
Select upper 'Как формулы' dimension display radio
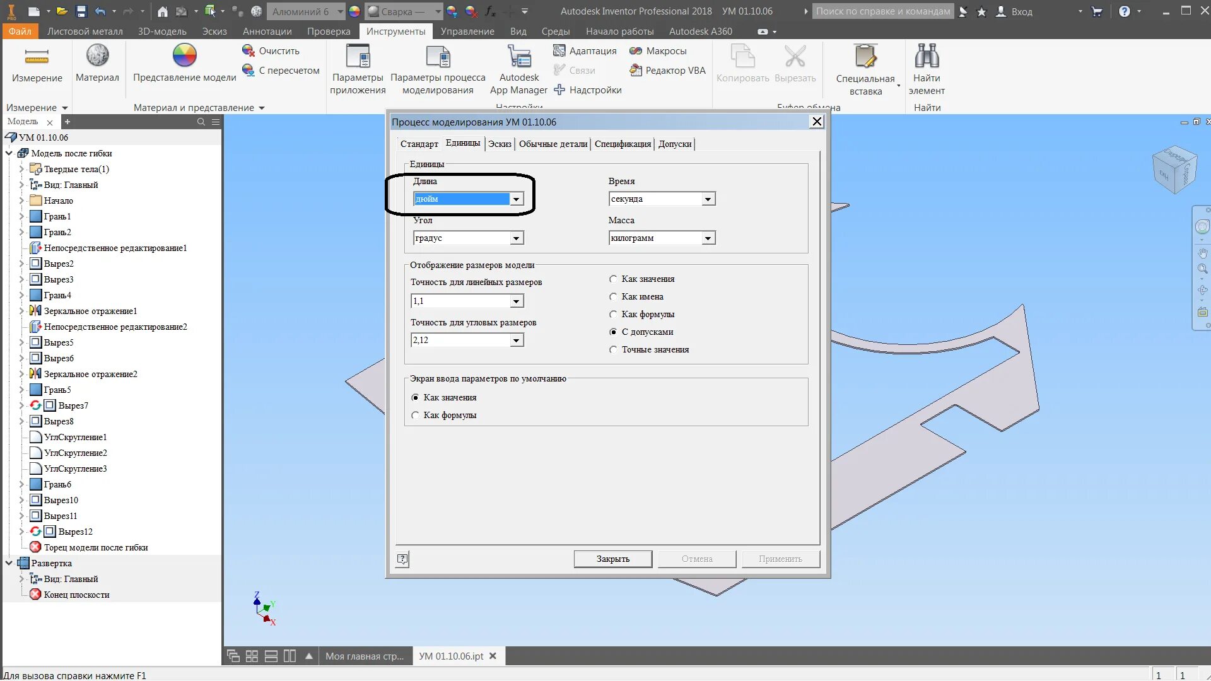[x=613, y=314]
